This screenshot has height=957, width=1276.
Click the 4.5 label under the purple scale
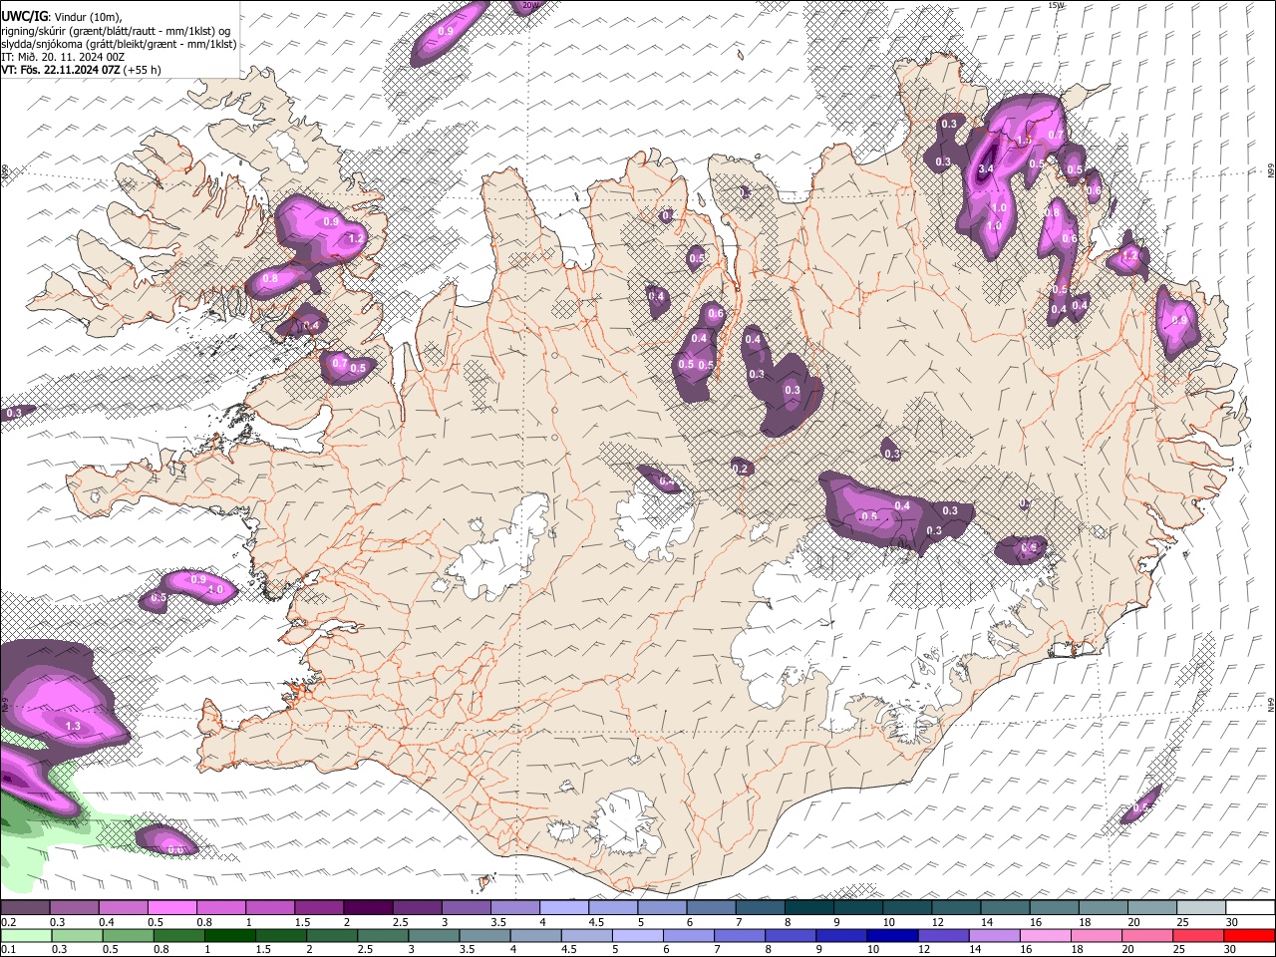pos(596,922)
